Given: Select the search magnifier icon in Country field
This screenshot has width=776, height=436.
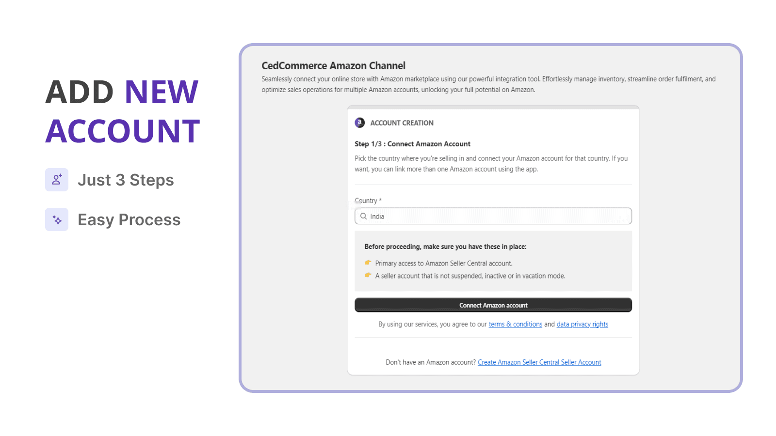Looking at the screenshot, I should [364, 216].
